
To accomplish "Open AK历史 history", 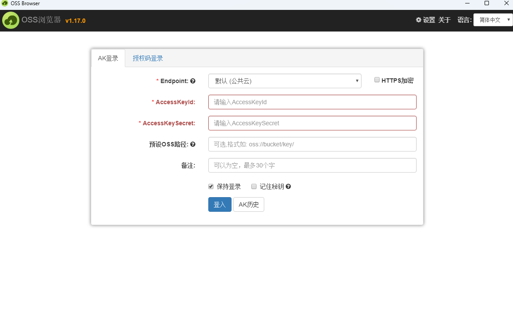I will coord(248,204).
